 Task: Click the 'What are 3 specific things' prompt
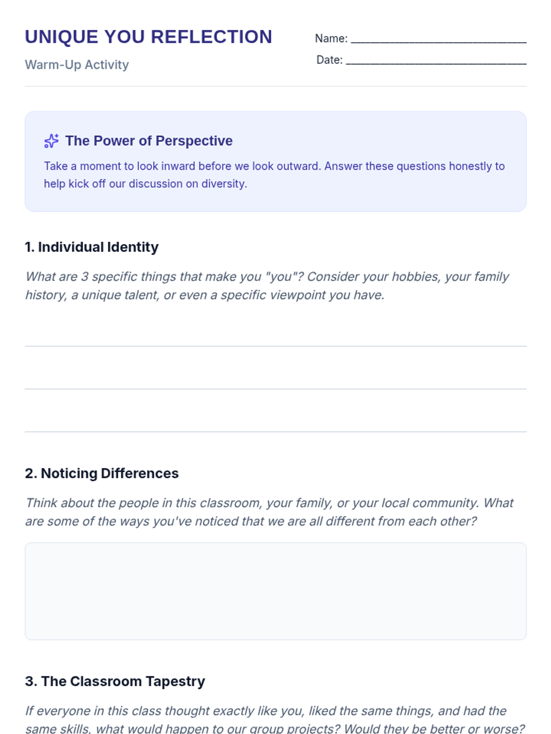pos(267,286)
